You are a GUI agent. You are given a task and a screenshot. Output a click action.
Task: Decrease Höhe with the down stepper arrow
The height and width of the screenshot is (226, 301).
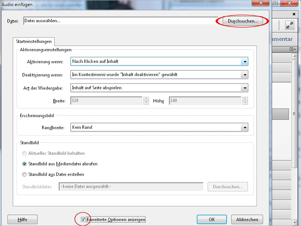pos(245,103)
